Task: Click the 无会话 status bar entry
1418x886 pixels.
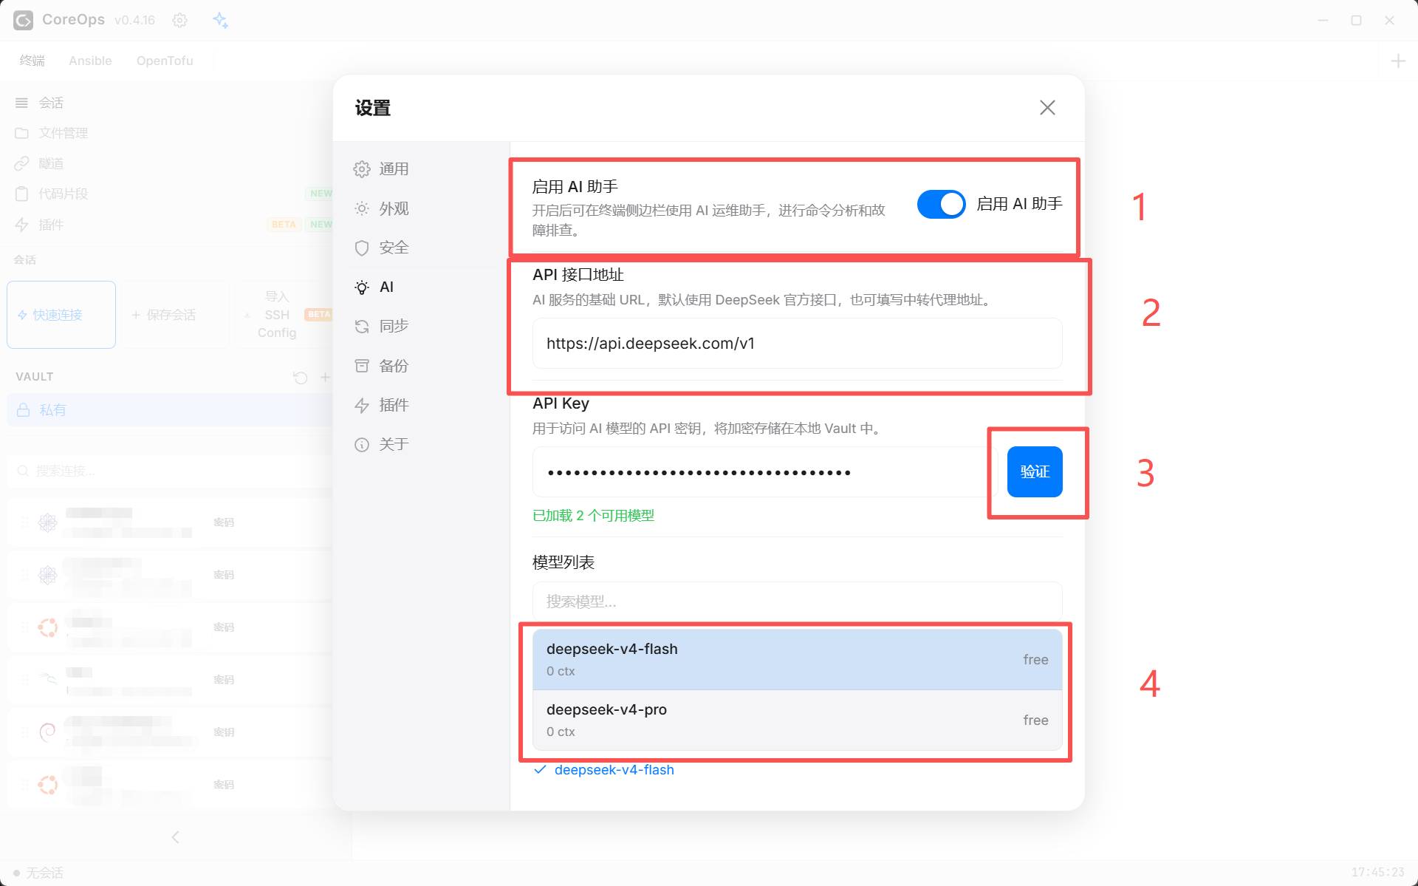Action: click(38, 873)
